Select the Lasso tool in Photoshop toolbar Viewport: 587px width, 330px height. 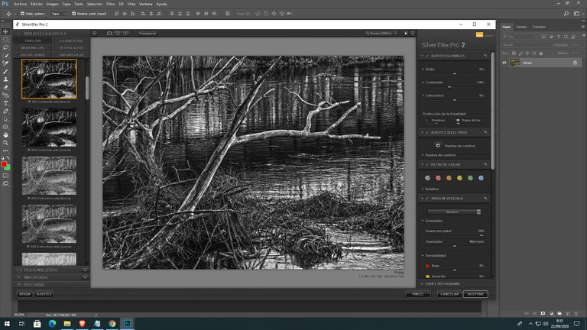5,47
